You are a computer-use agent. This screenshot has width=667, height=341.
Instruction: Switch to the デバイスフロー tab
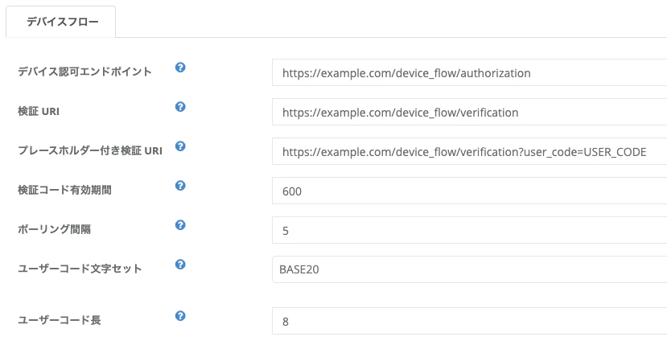point(61,22)
